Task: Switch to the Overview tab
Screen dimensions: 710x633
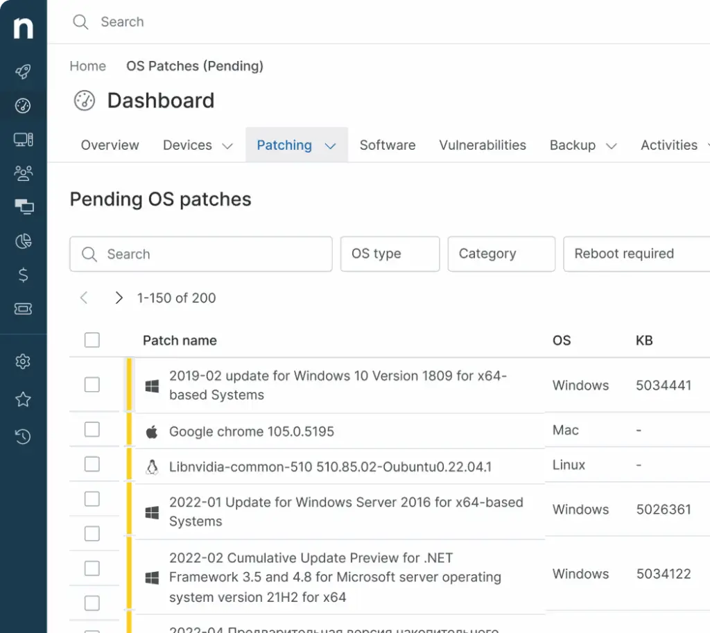Action: [110, 145]
